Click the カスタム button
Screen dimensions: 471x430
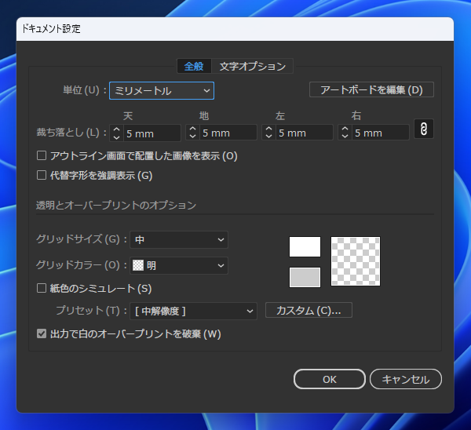click(x=309, y=310)
